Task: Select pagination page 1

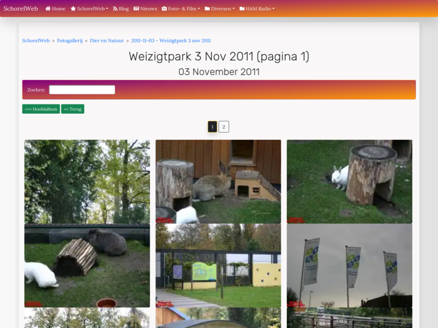Action: [x=212, y=127]
